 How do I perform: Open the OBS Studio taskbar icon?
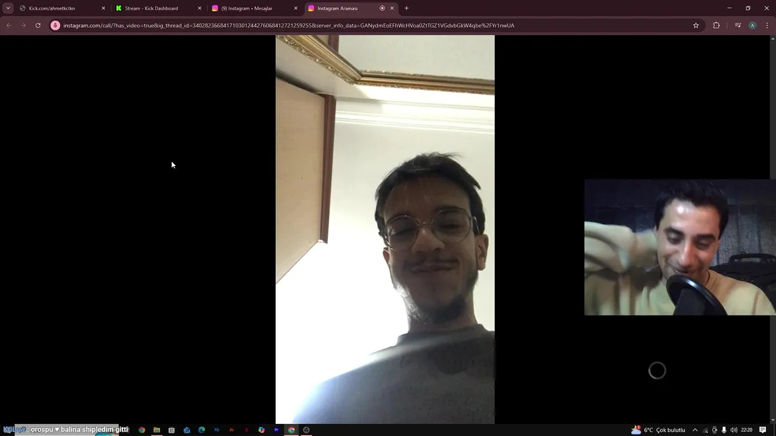coord(306,430)
